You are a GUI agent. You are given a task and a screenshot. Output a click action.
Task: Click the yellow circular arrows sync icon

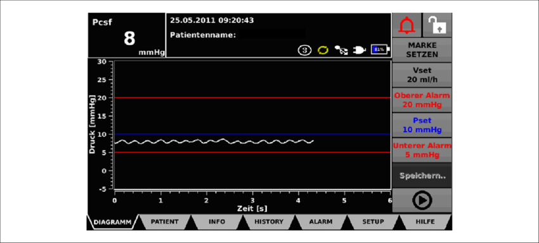(x=323, y=50)
